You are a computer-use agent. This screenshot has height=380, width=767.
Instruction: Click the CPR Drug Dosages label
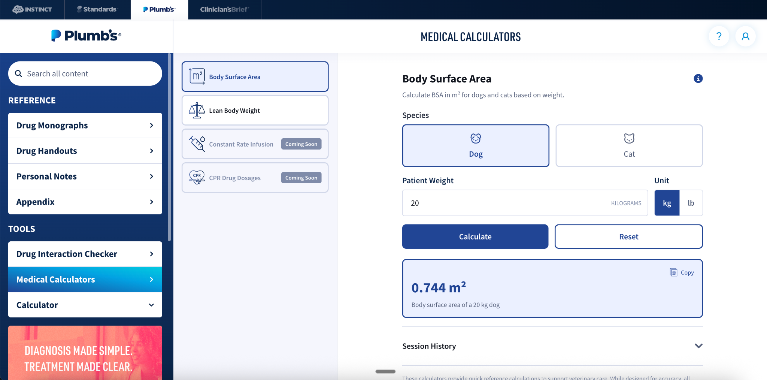point(235,178)
